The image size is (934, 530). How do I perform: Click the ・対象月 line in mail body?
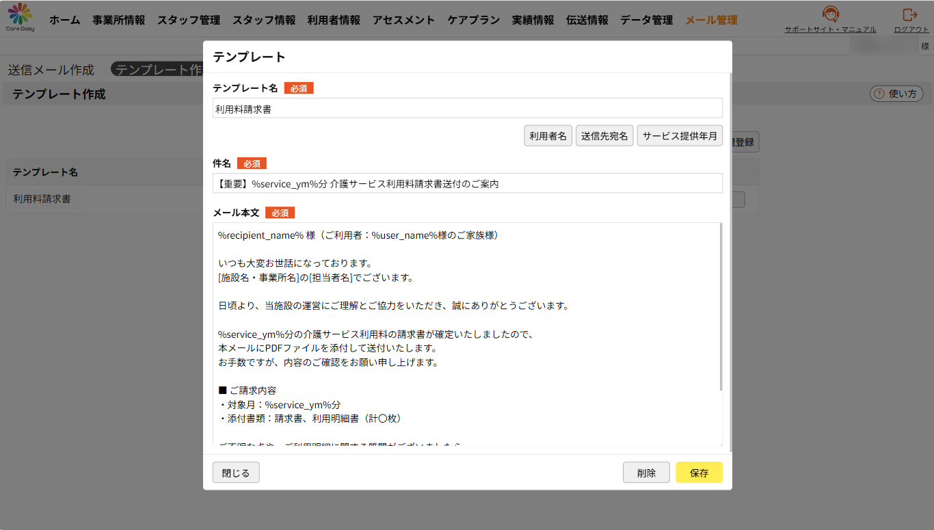coord(279,404)
